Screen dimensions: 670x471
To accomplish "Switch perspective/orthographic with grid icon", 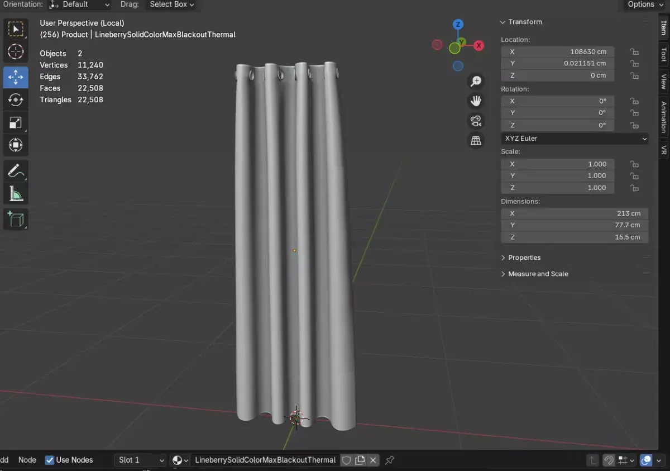I will coord(476,141).
